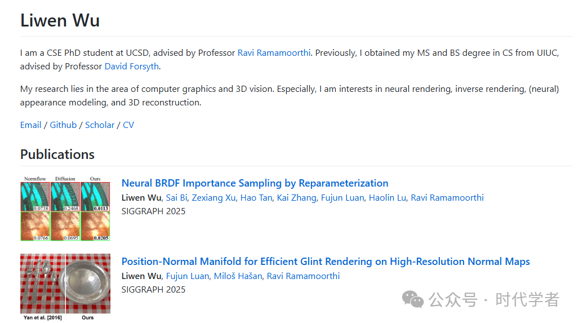The width and height of the screenshot is (578, 323).
Task: Open the Scholar profile link
Action: click(x=100, y=125)
